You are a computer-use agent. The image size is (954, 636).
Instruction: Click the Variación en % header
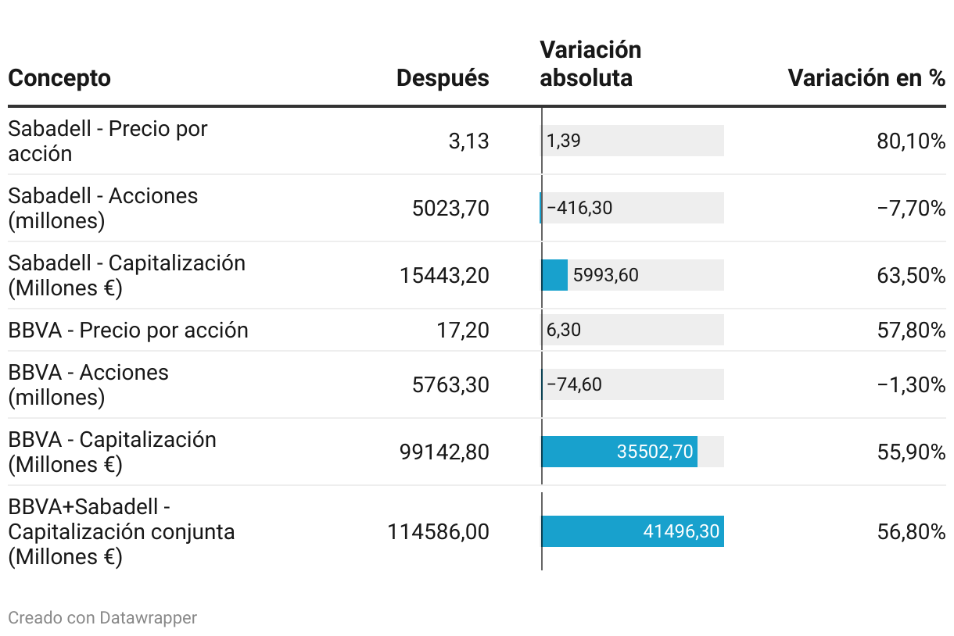point(866,78)
